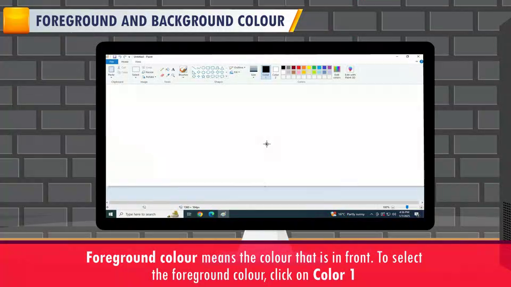Click the Save icon in title bar
Screen dimensions: 511x287
114,56
